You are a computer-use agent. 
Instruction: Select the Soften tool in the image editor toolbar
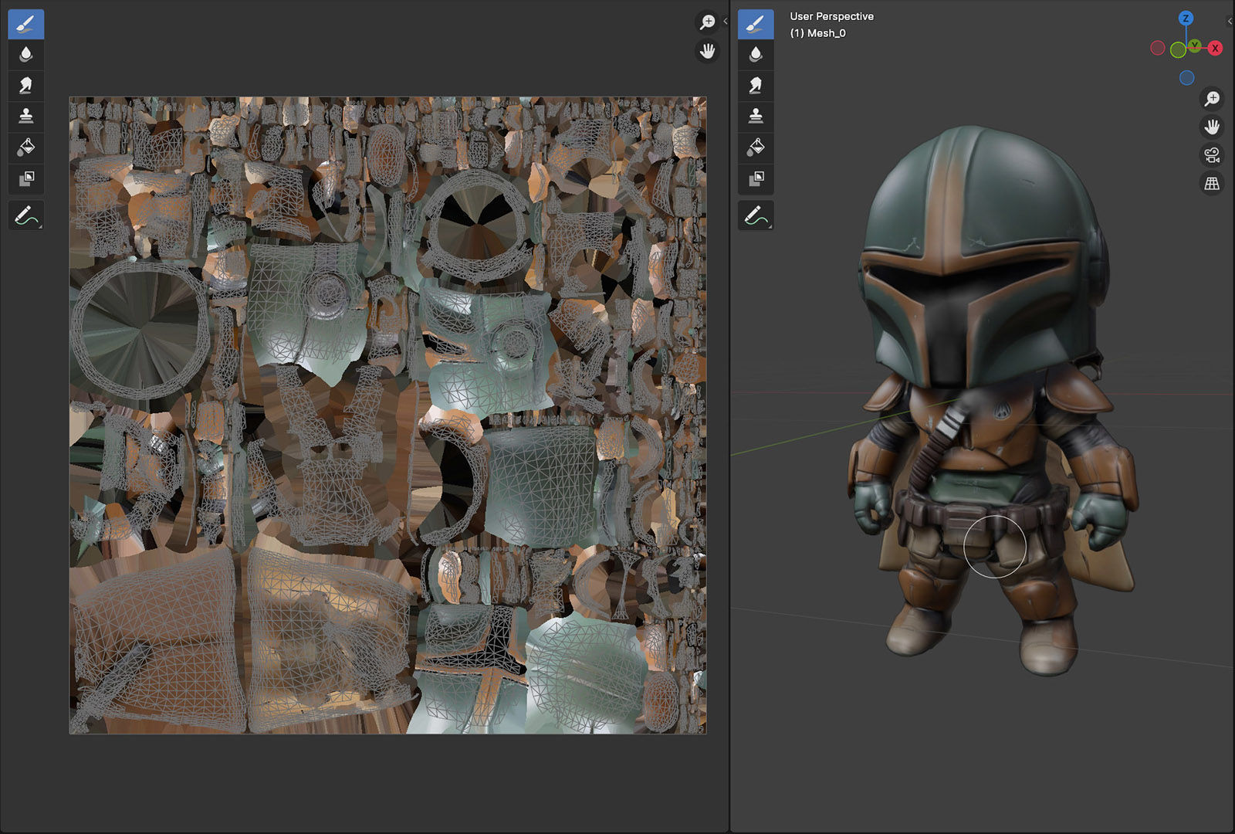pyautogui.click(x=25, y=55)
